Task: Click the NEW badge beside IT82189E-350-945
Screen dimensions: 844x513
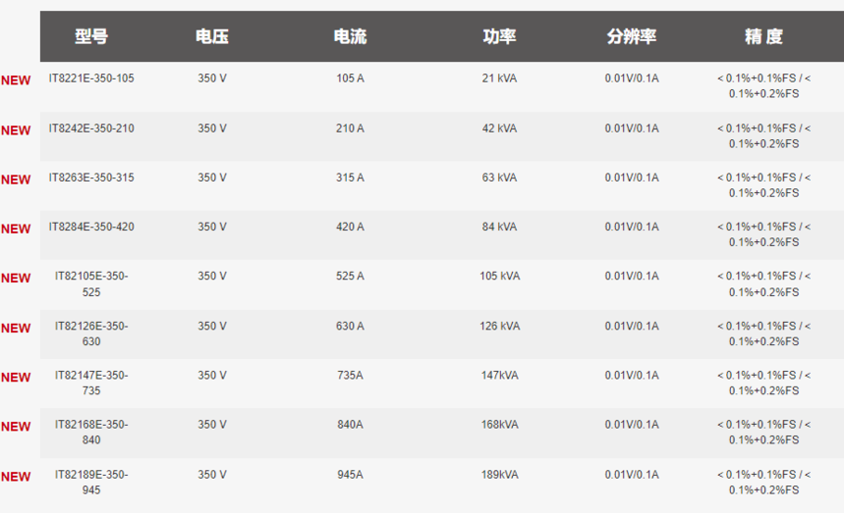Action: click(x=16, y=477)
